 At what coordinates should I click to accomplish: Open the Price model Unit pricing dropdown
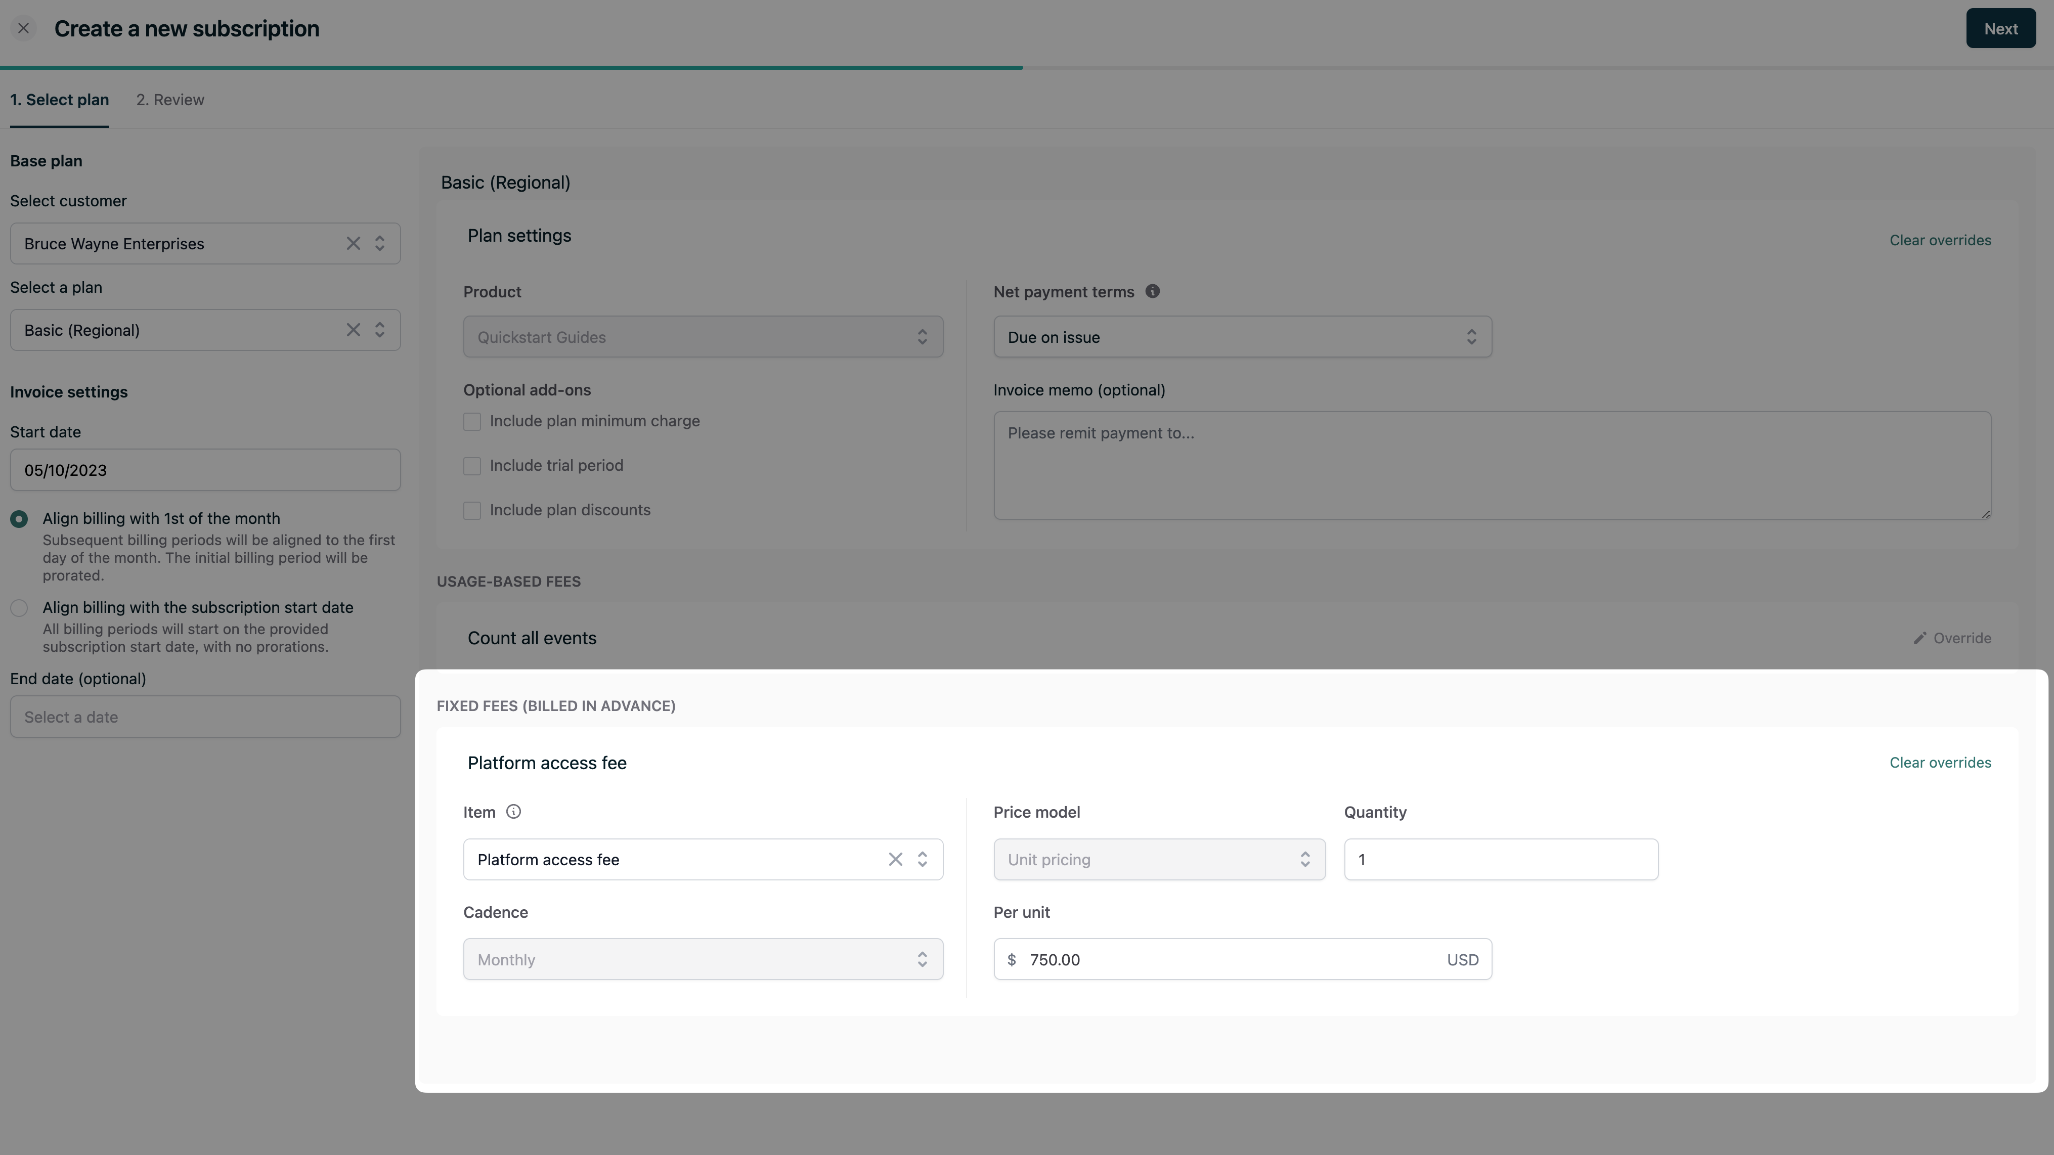click(1159, 859)
